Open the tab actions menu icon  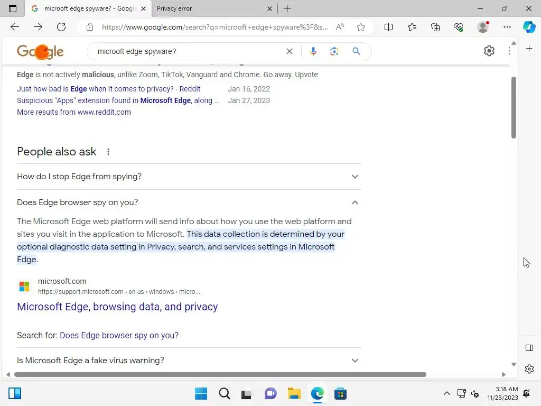(13, 8)
